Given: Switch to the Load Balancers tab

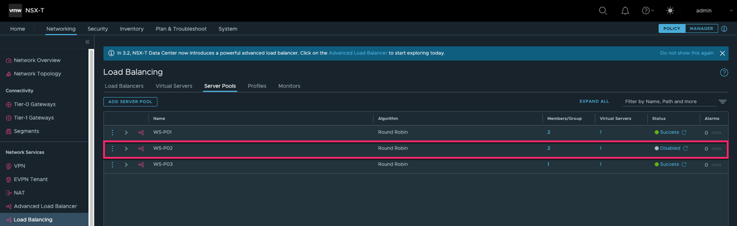Looking at the screenshot, I should 124,86.
